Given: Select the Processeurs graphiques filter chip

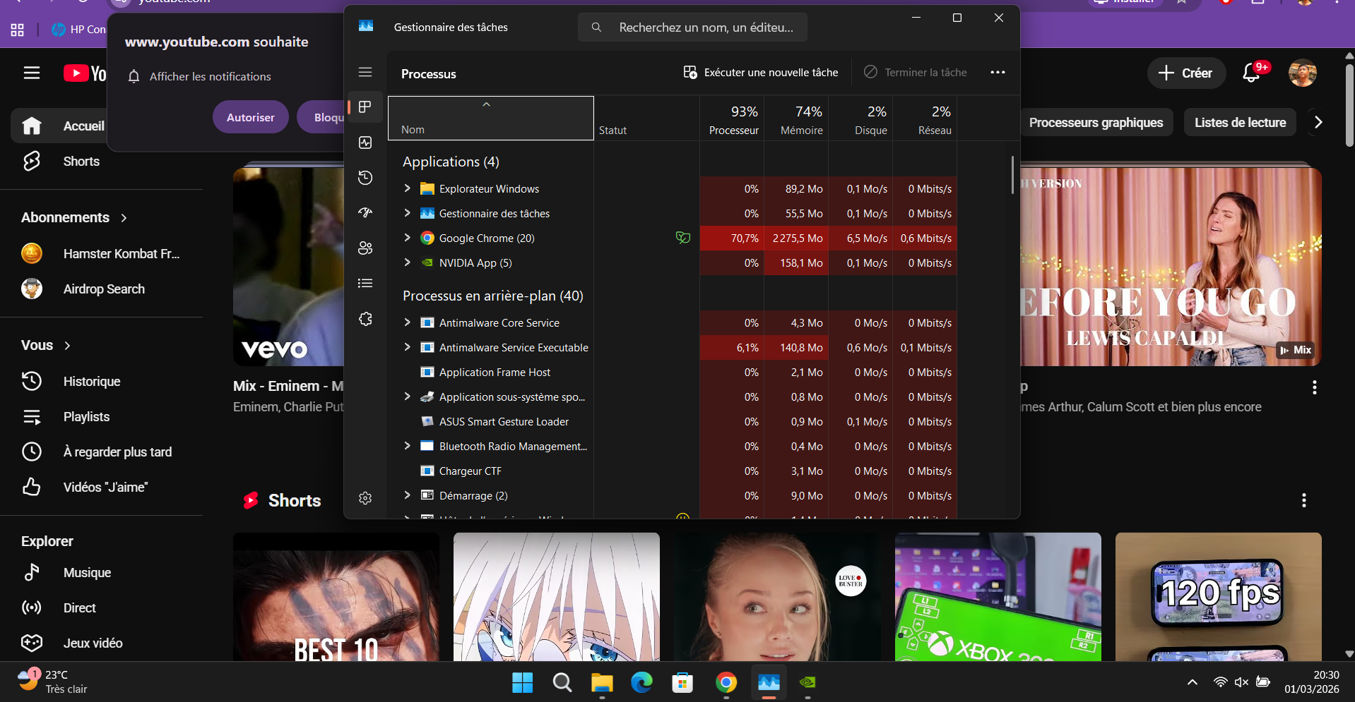Looking at the screenshot, I should tap(1095, 123).
